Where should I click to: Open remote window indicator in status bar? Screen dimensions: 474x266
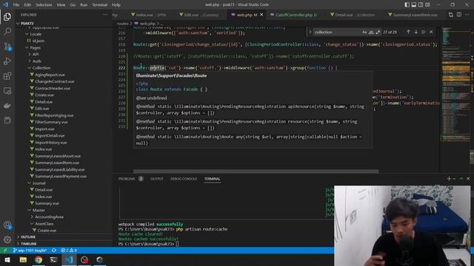tap(5, 250)
